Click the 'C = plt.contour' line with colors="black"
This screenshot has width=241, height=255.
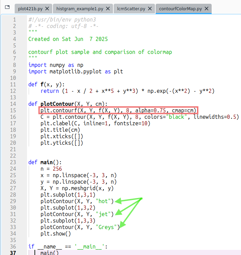(140, 117)
